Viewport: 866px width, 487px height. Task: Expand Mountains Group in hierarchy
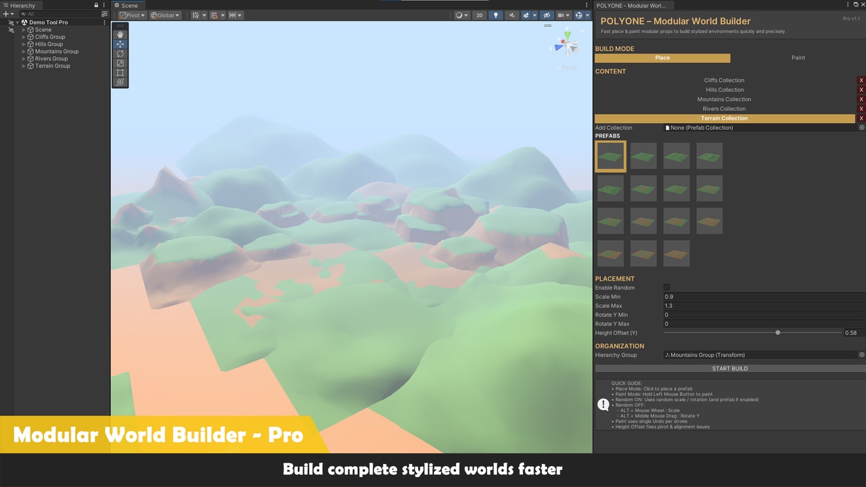[x=24, y=51]
